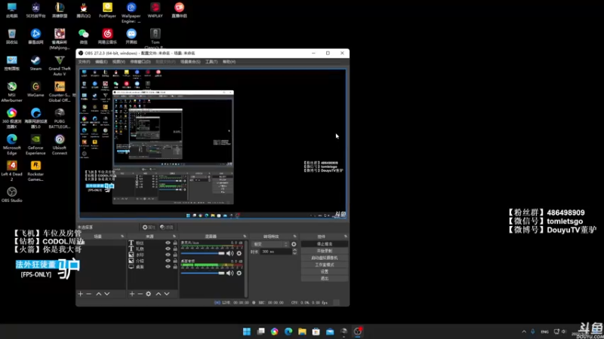Screen dimensions: 604x339
Task: Move the scene down in the Scenes panel
Action: pyautogui.click(x=107, y=294)
